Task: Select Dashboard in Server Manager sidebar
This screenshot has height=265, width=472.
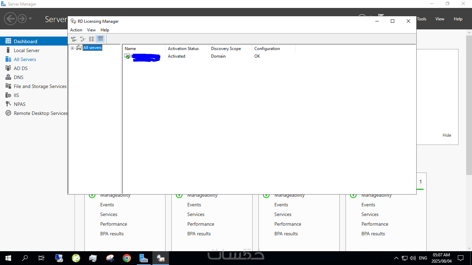Action: point(34,41)
